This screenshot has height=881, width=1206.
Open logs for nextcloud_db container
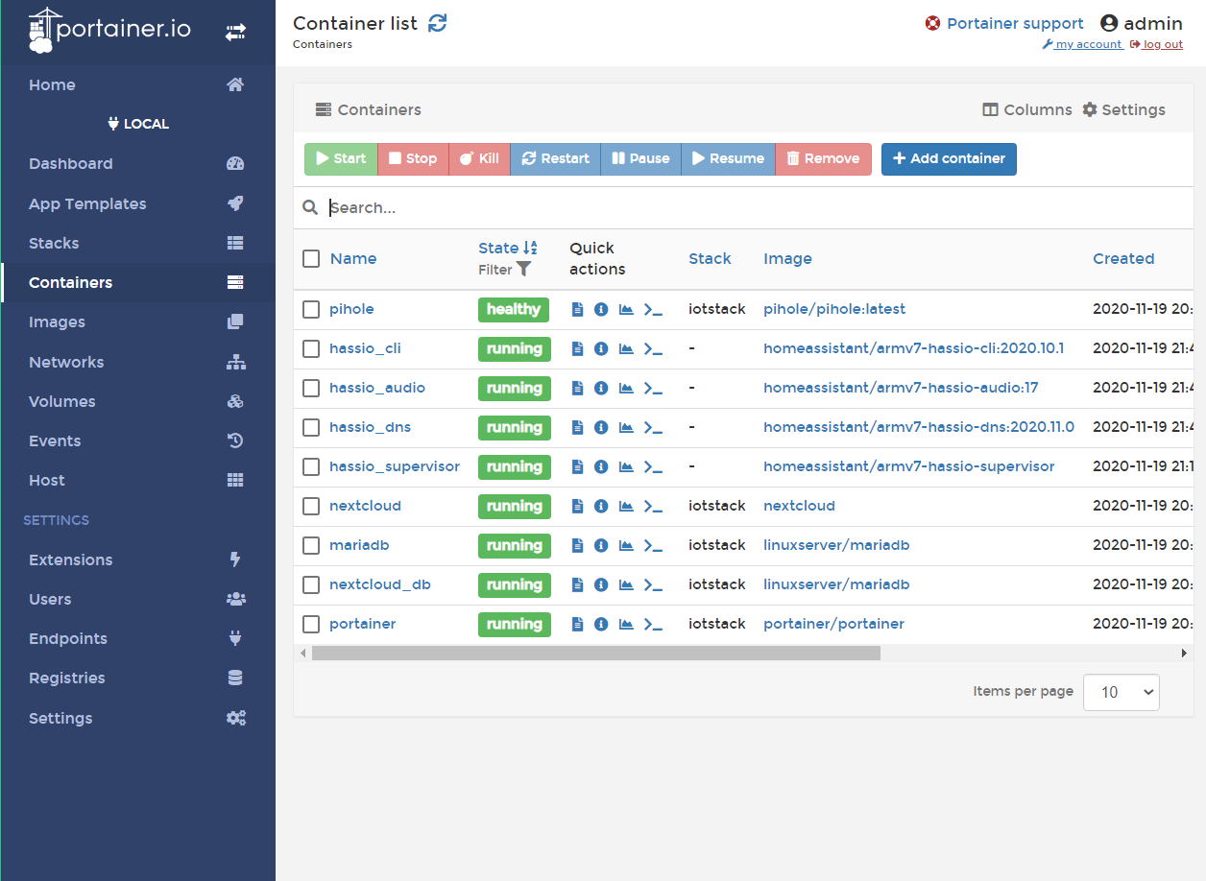[577, 584]
